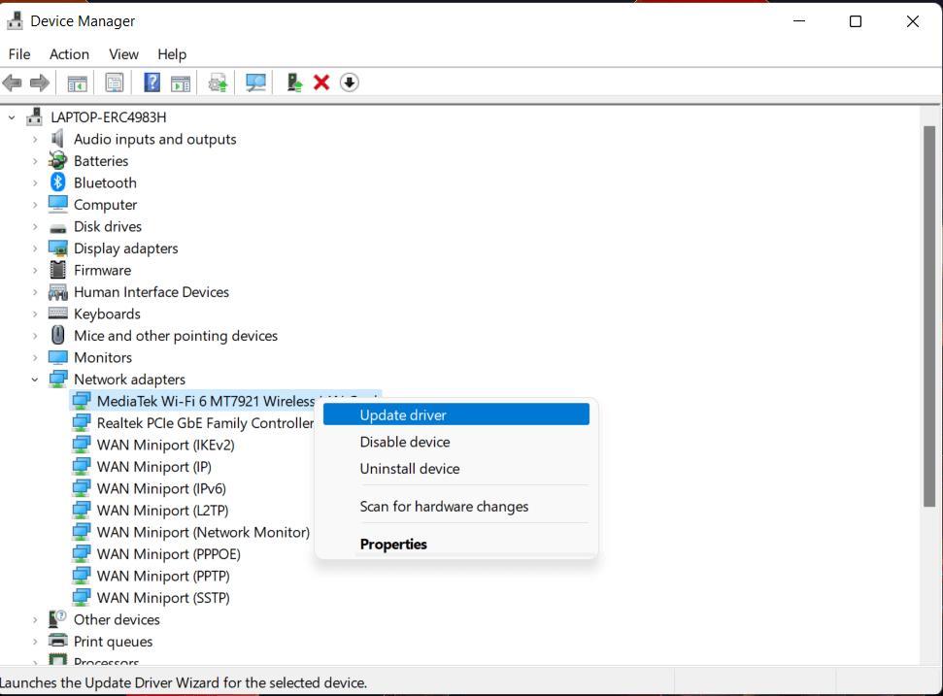Viewport: 943px width, 696px height.
Task: Click the monitor Scan for hardware changes icon
Action: [255, 83]
